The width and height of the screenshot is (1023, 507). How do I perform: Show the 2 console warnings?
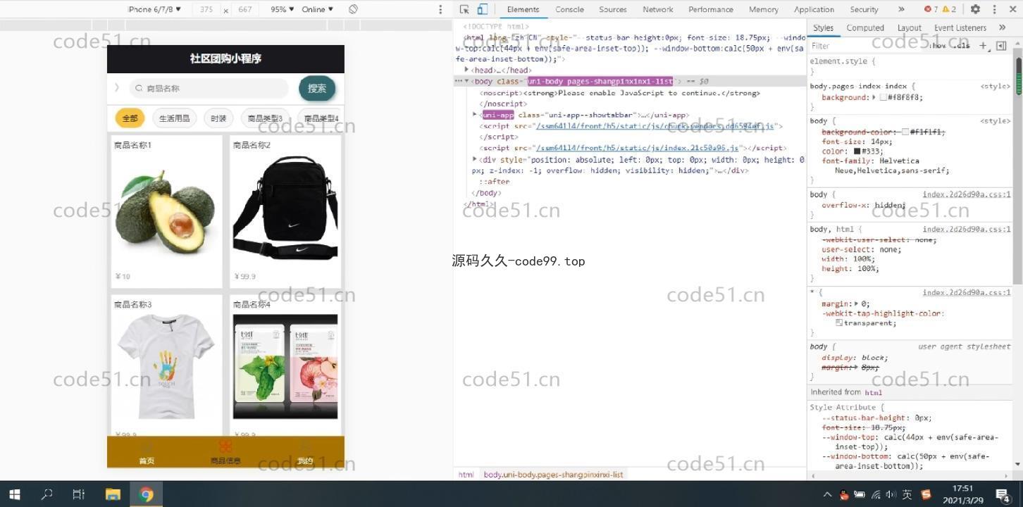949,9
